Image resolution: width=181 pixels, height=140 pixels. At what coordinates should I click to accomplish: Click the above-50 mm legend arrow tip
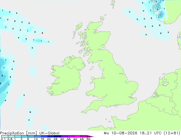[x=90, y=136]
